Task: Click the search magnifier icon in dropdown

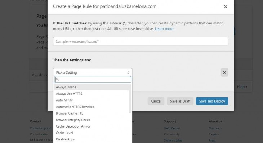Action: coord(57,79)
